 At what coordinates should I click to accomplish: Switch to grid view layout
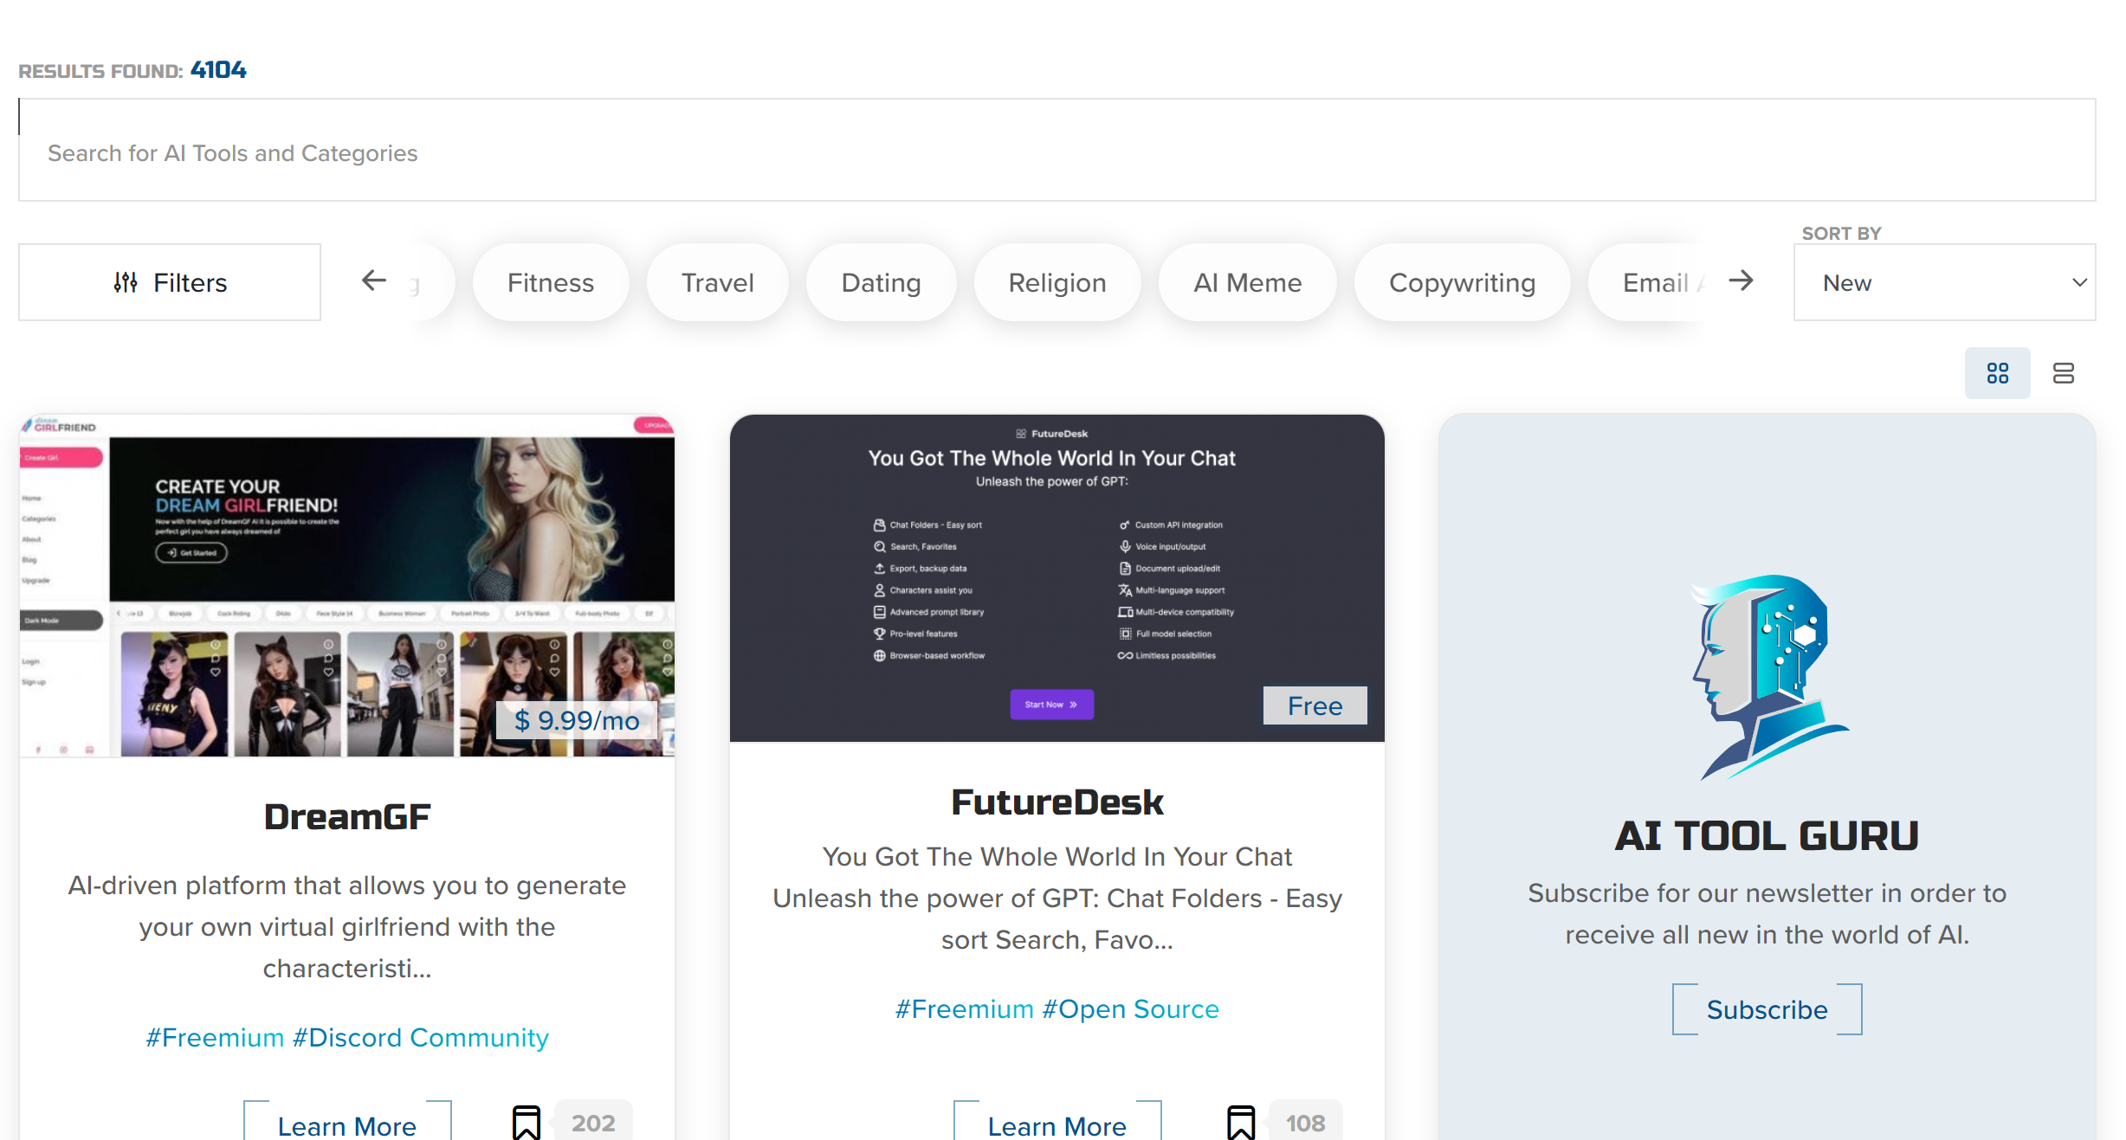1998,373
